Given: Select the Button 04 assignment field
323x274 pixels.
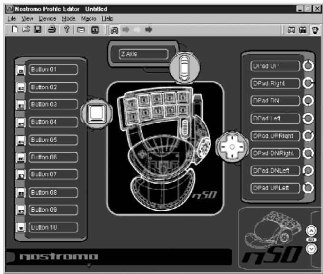Looking at the screenshot, I should pyautogui.click(x=53, y=122).
